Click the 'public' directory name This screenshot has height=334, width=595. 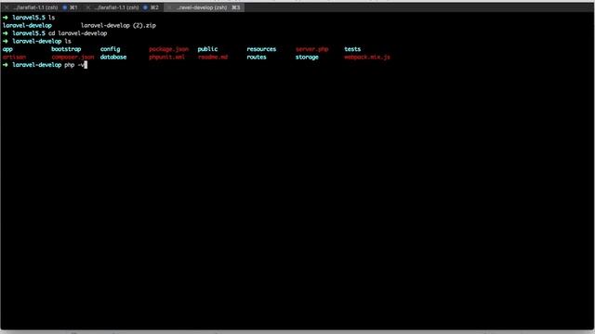coord(207,49)
